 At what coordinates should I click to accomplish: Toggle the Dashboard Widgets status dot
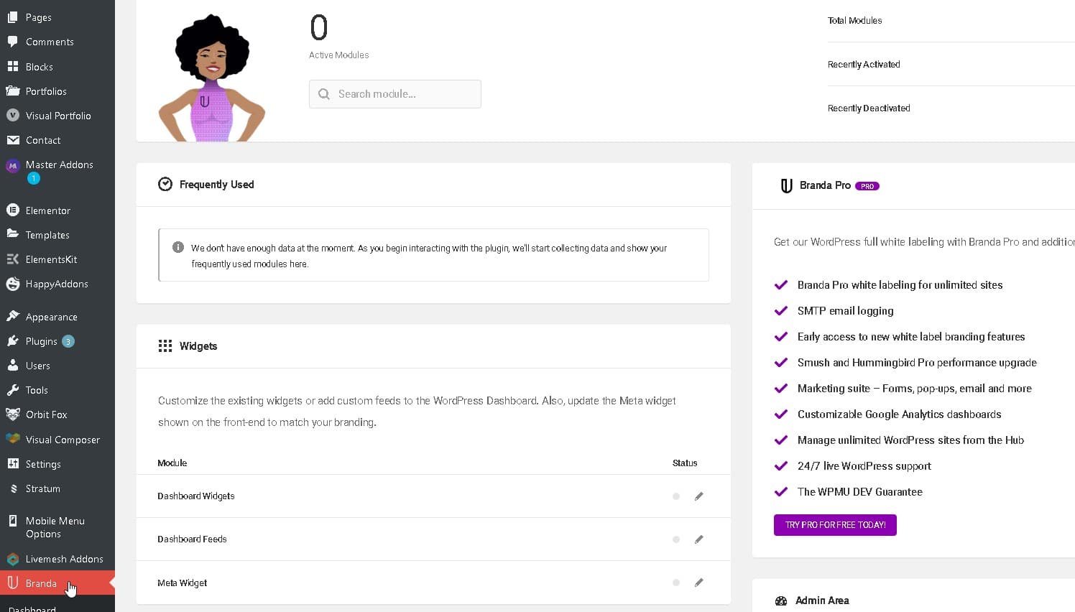click(x=676, y=496)
